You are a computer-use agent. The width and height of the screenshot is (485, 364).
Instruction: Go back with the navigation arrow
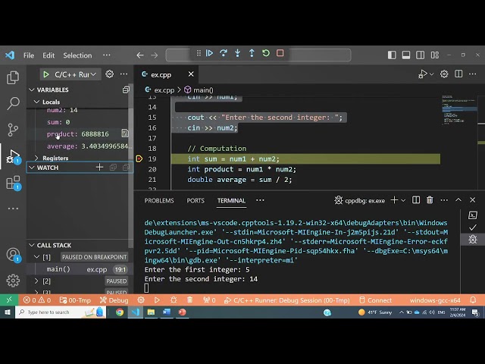pyautogui.click(x=140, y=55)
